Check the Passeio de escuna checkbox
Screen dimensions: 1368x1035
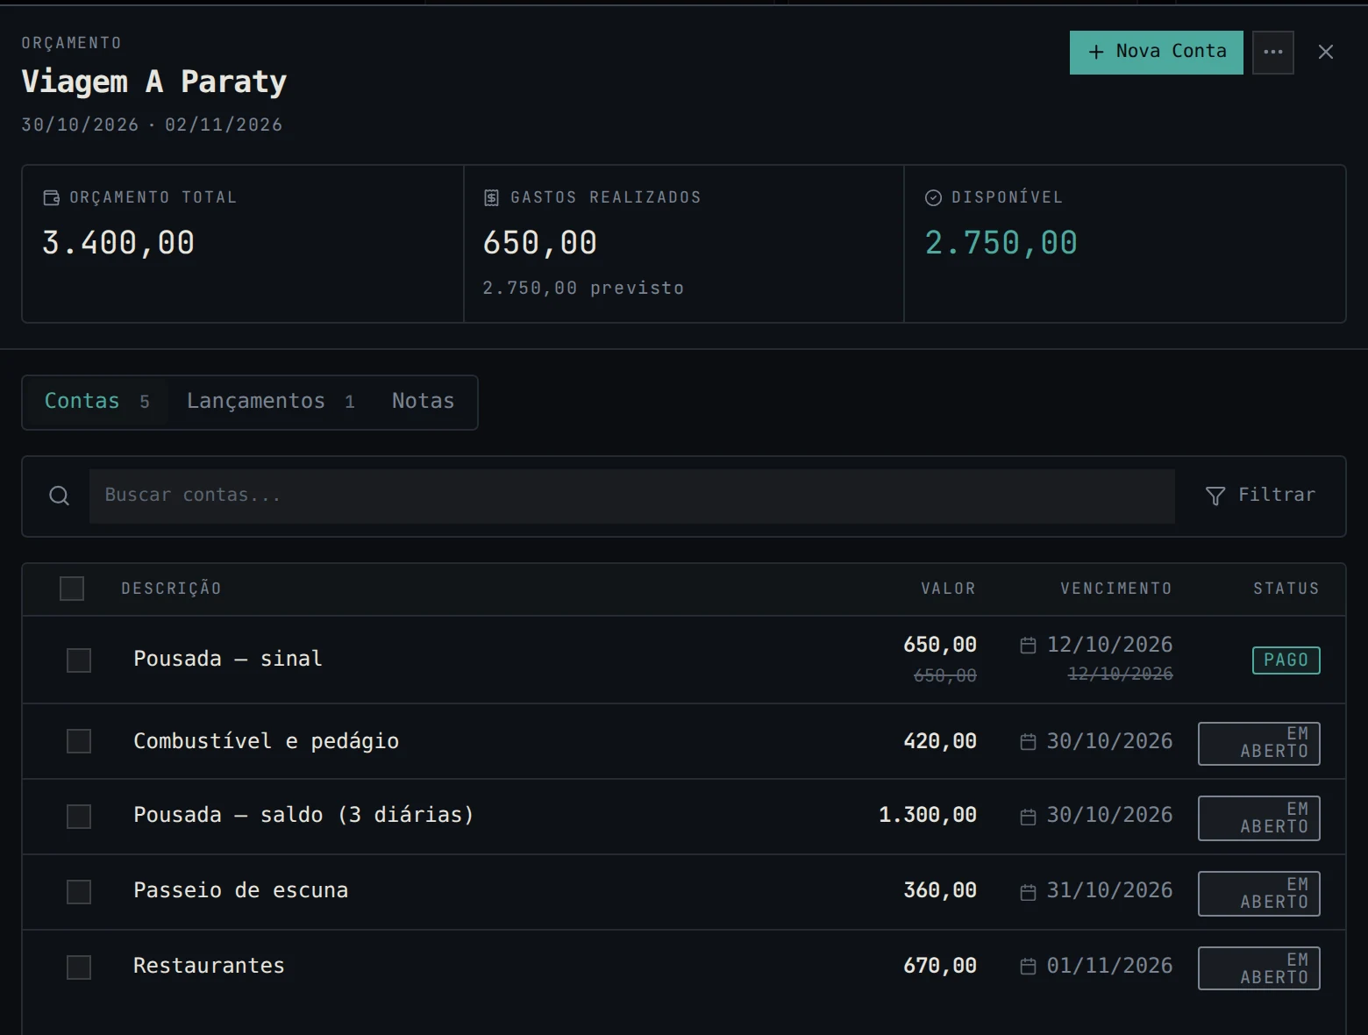[x=79, y=892]
